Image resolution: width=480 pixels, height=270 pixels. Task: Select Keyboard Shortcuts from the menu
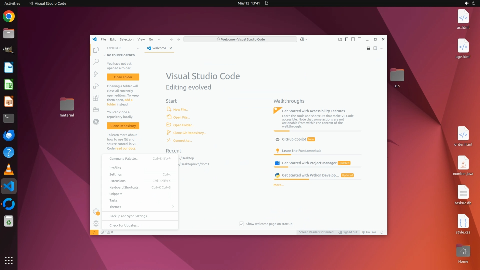(x=124, y=187)
